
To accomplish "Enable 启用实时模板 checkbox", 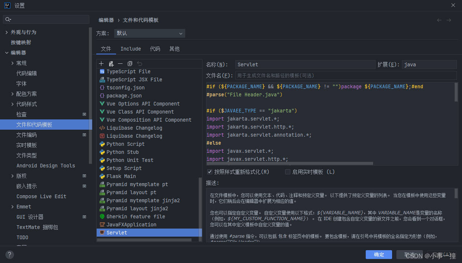I will coord(288,171).
